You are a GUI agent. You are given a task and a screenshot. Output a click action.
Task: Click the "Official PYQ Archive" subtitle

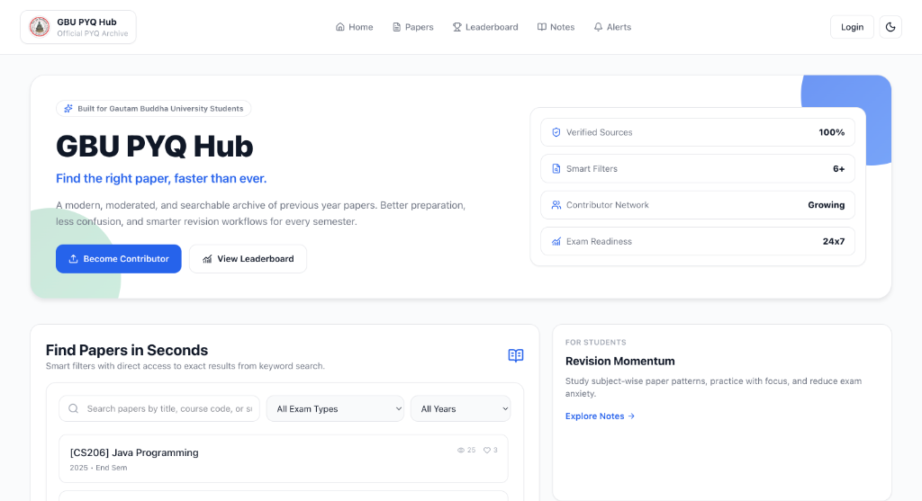pyautogui.click(x=93, y=33)
